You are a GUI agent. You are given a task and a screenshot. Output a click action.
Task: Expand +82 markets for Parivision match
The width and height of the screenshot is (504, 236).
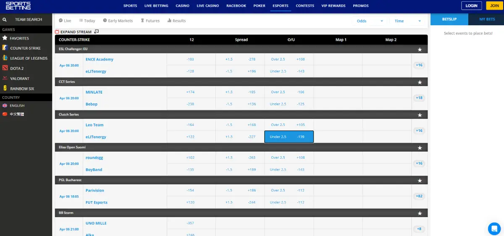point(419,196)
